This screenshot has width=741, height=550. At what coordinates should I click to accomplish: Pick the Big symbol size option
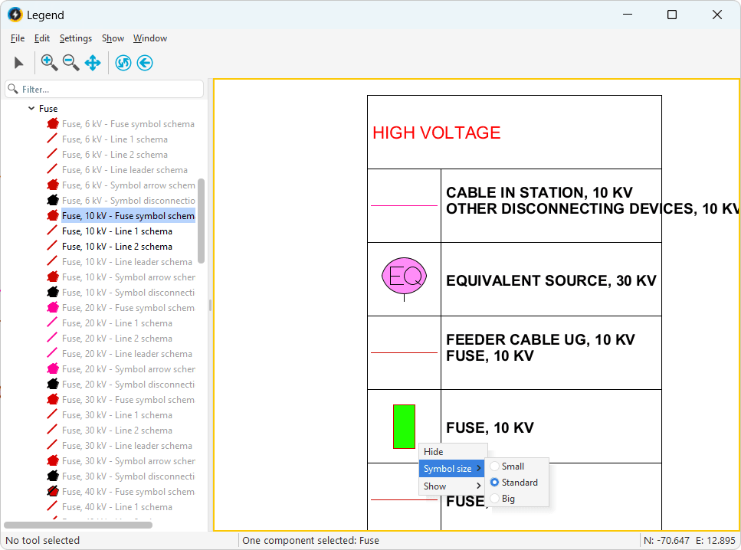pos(508,499)
